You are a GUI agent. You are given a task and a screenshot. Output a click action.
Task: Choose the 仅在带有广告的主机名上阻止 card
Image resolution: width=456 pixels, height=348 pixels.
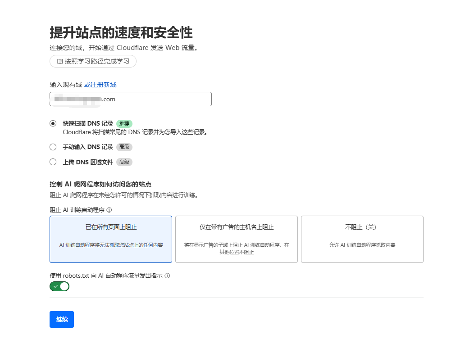pos(236,239)
